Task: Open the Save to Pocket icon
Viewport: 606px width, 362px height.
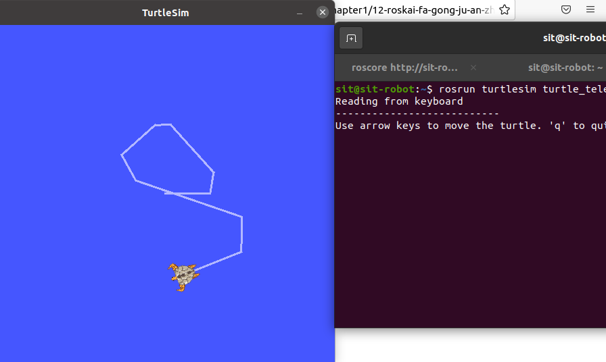Action: point(566,9)
